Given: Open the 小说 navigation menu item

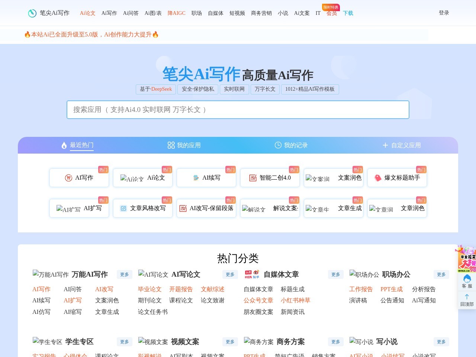Looking at the screenshot, I should click(x=283, y=13).
